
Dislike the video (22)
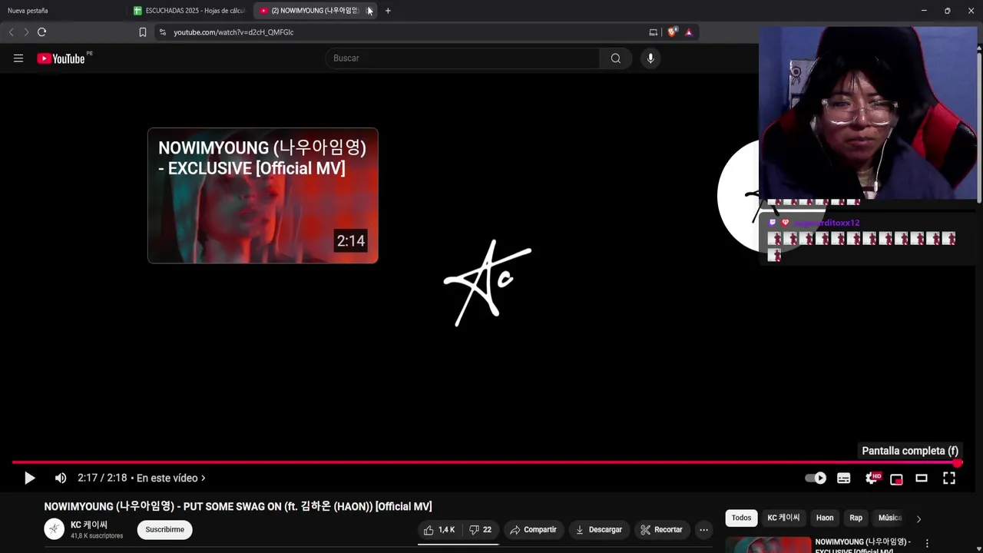click(x=481, y=530)
